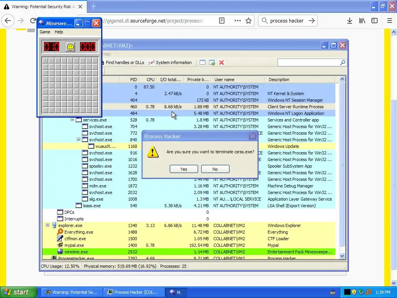Viewport: 397px width, 298px height.
Task: Click the search magnifier icon in Process Hacker
Action: coord(343,62)
